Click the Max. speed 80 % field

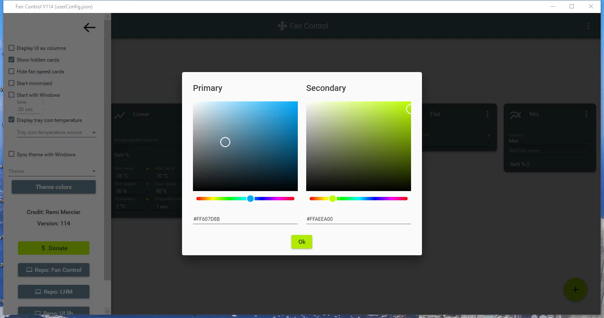(x=168, y=191)
